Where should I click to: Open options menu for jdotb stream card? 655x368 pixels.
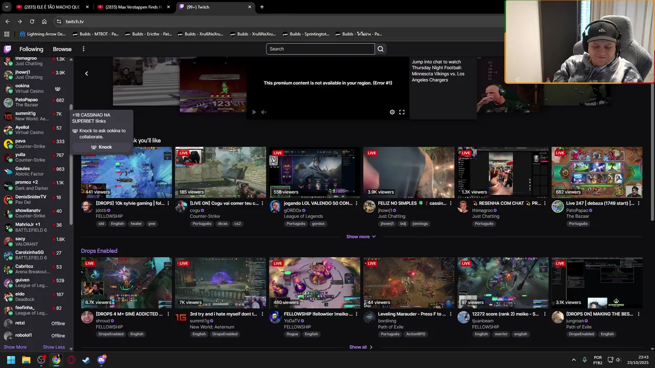click(168, 203)
